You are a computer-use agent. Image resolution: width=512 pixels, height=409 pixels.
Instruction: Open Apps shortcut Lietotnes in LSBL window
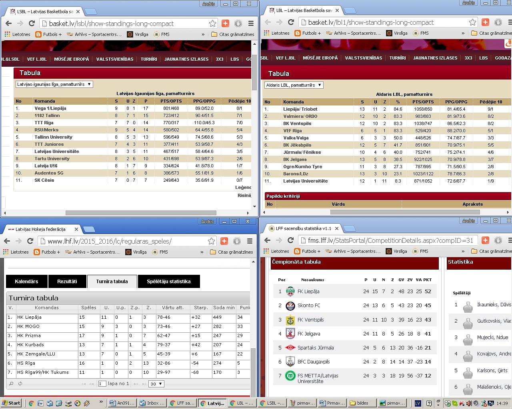(x=17, y=34)
